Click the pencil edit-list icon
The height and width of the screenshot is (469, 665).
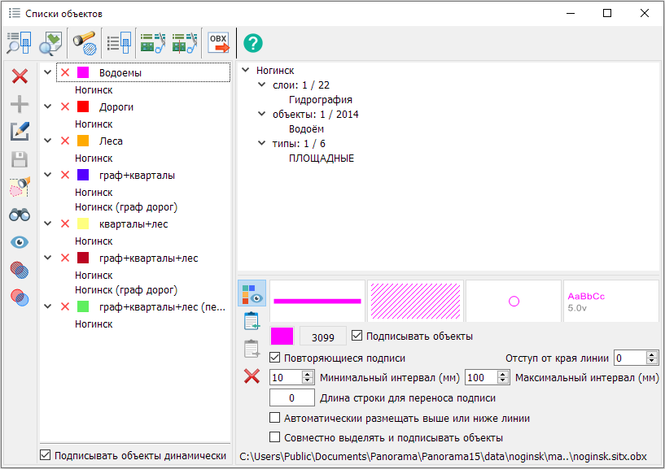(19, 131)
